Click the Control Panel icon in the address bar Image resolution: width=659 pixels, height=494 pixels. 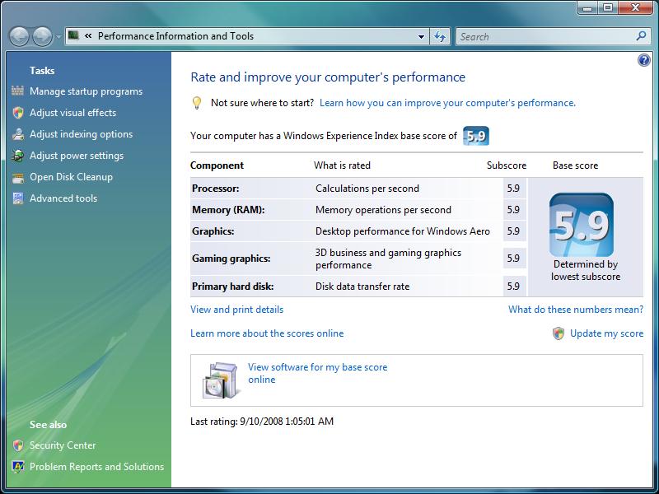(73, 35)
